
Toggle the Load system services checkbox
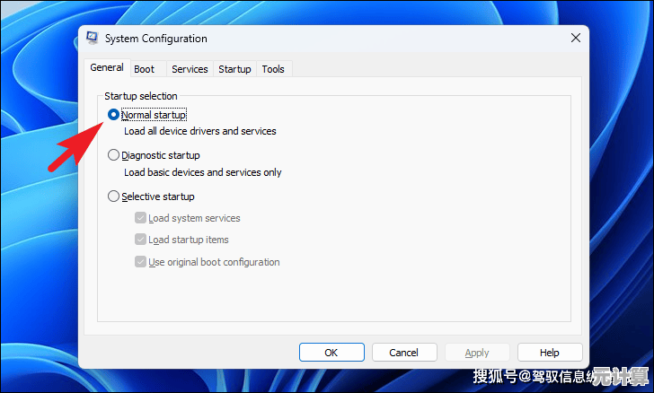click(x=140, y=218)
